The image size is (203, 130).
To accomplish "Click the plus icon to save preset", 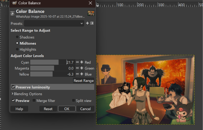I will pyautogui.click(x=87, y=23).
